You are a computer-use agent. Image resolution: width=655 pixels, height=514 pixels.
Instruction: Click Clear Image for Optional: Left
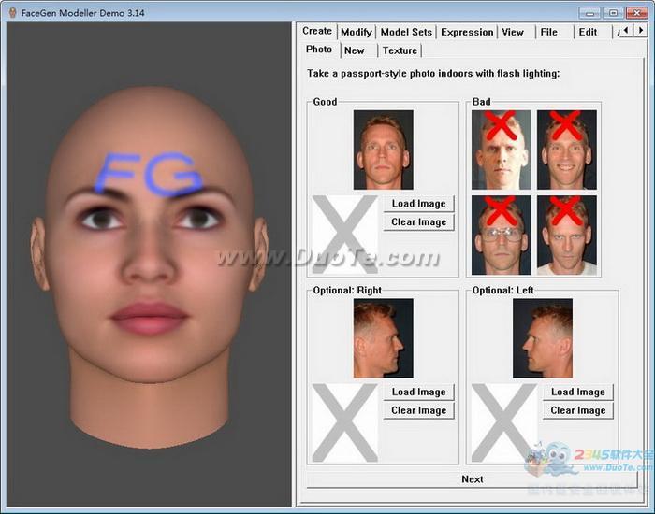[578, 410]
